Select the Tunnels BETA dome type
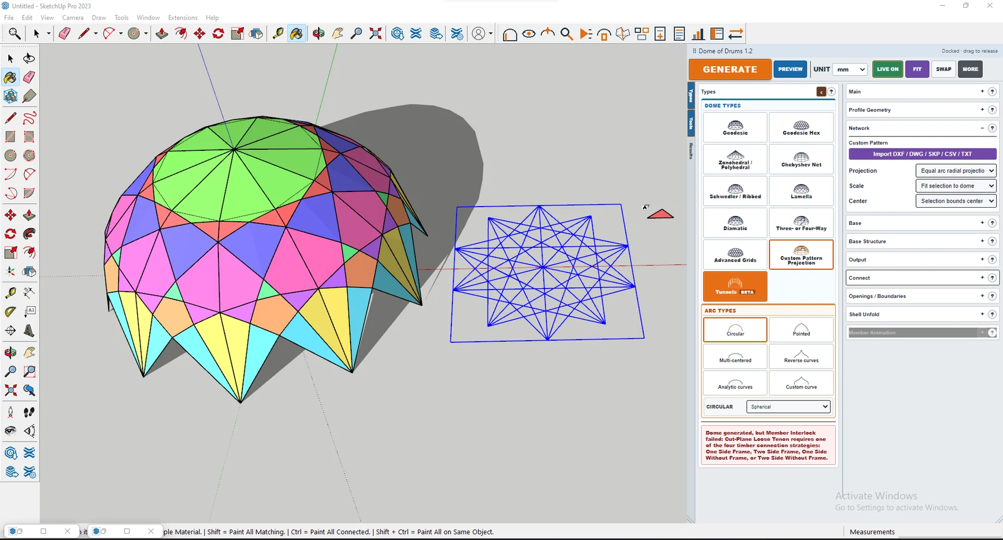This screenshot has height=540, width=1003. point(735,286)
